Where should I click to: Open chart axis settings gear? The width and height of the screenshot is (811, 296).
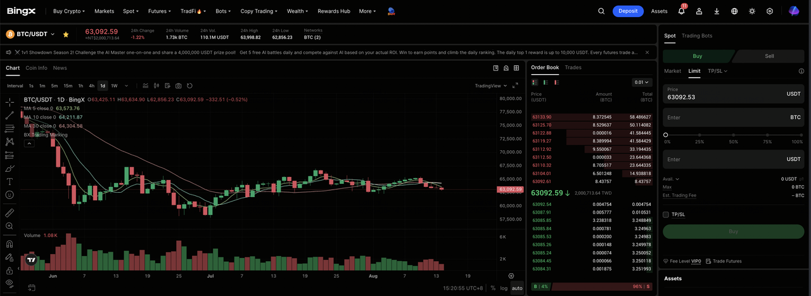tap(511, 276)
